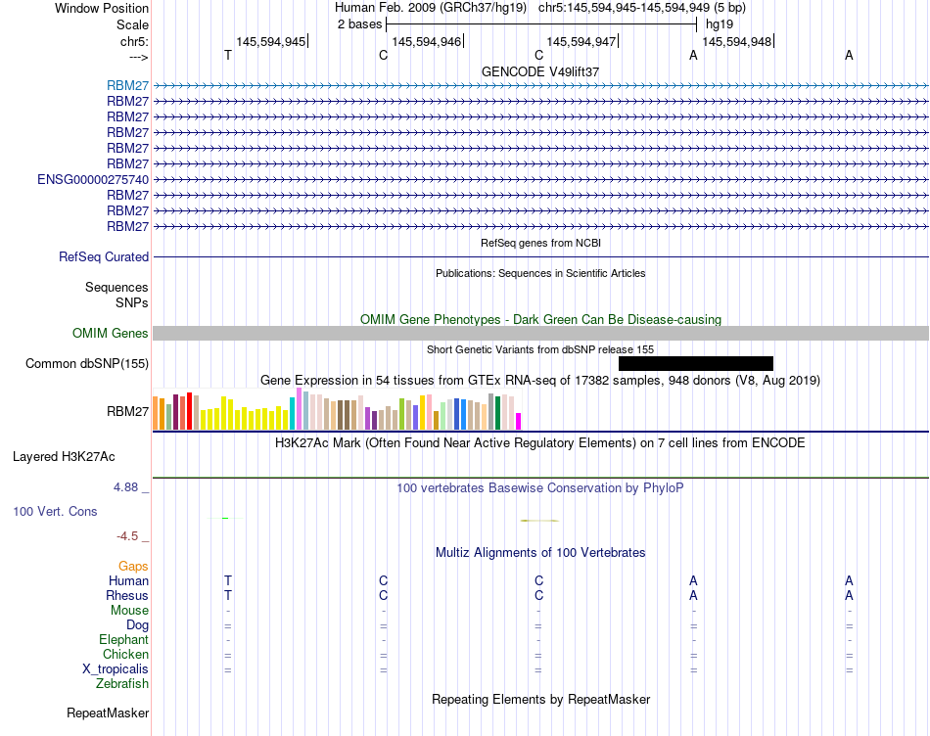The image size is (930, 736).
Task: Open Gene Expression in 54 tissues GTEx title
Action: click(540, 380)
